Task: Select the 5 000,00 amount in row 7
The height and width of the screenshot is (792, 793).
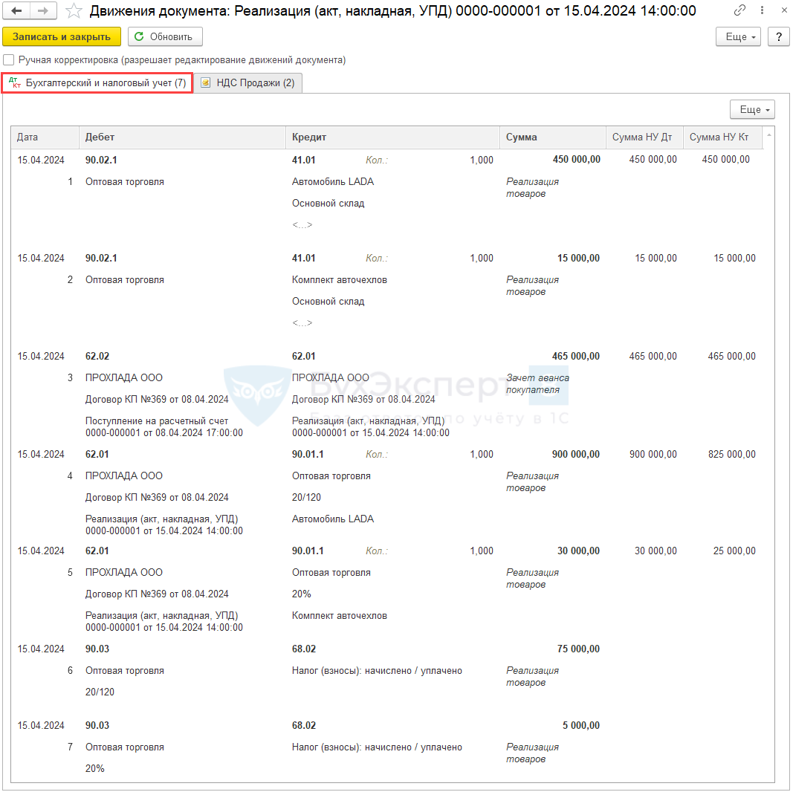Action: click(x=581, y=726)
